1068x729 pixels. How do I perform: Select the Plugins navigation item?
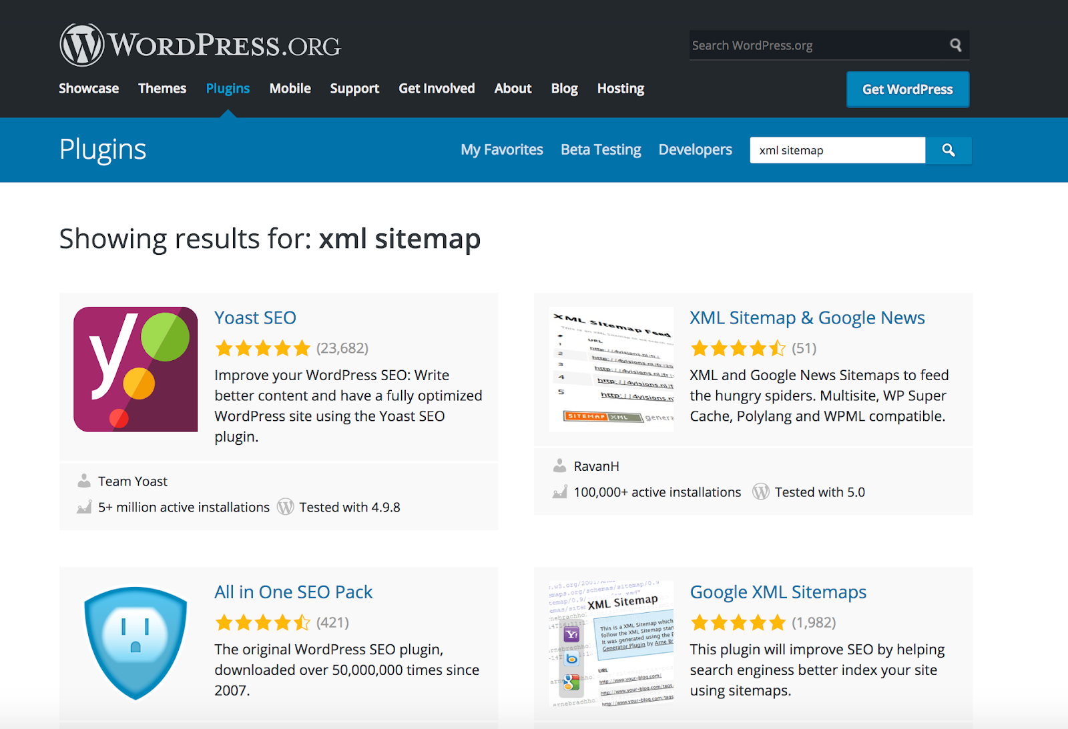click(x=228, y=89)
